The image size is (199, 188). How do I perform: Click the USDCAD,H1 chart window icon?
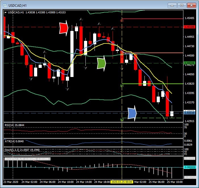click(x=5, y=6)
